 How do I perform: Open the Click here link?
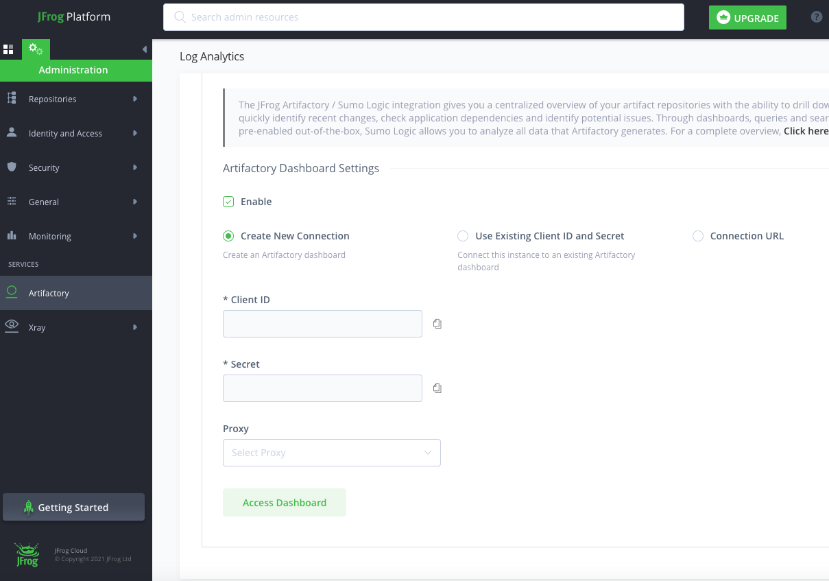click(x=806, y=130)
